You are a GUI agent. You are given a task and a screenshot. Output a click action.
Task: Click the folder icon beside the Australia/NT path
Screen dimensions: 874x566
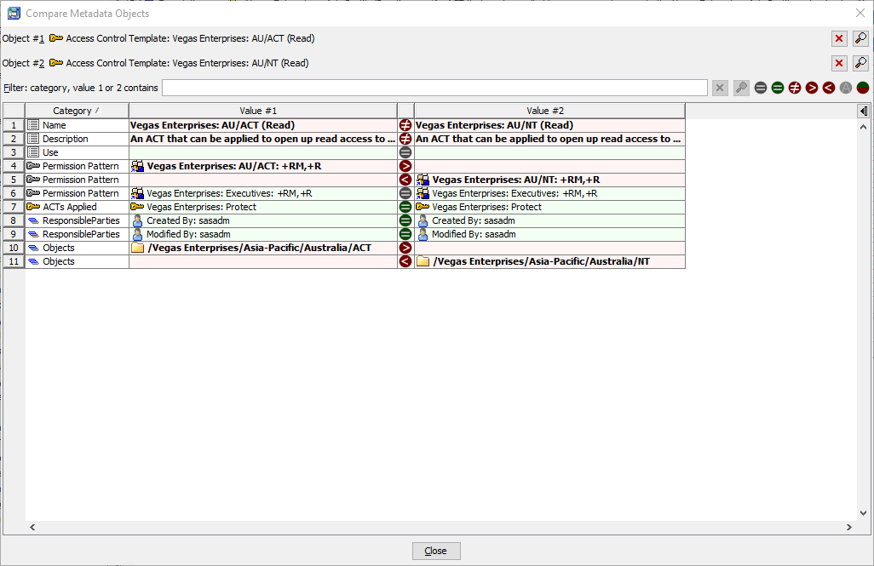click(423, 261)
